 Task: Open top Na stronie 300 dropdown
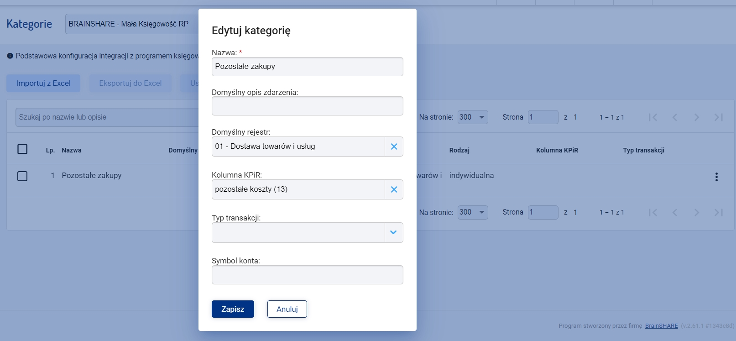[473, 117]
